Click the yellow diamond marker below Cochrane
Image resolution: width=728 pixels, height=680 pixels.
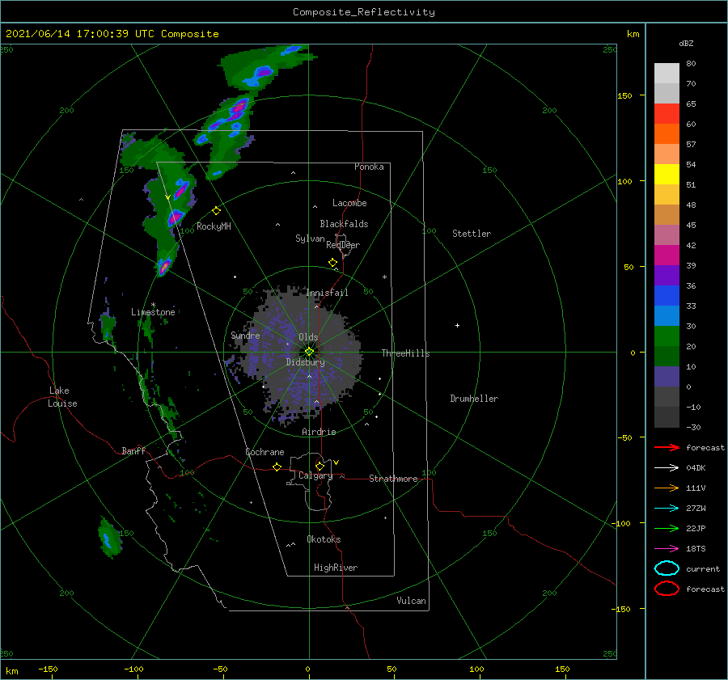tap(277, 467)
